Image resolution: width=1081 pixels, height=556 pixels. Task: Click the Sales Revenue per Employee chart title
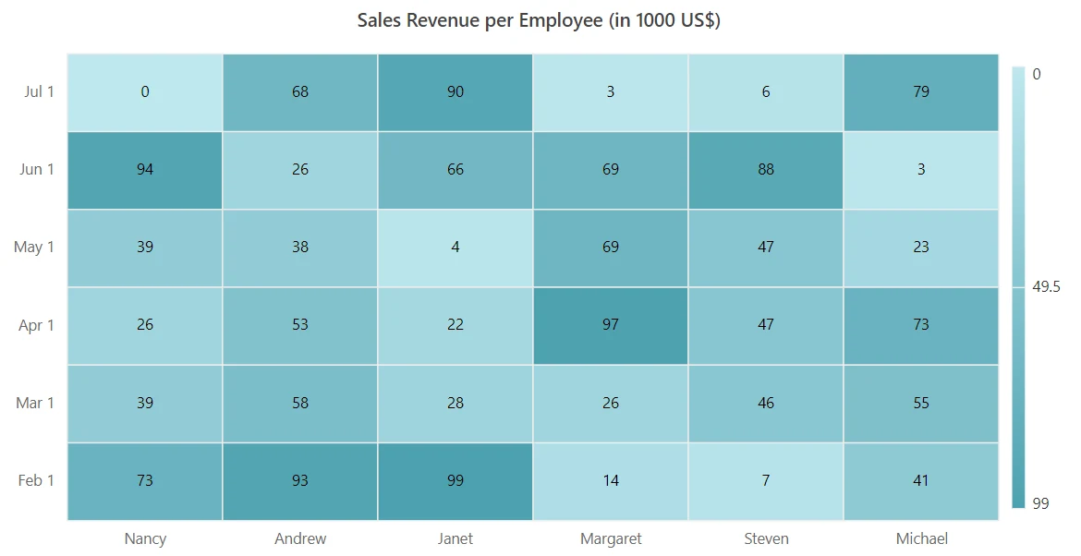(539, 20)
